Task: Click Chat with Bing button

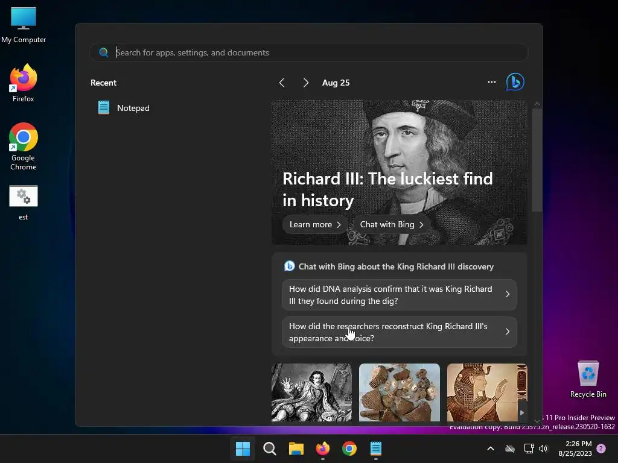Action: point(392,224)
